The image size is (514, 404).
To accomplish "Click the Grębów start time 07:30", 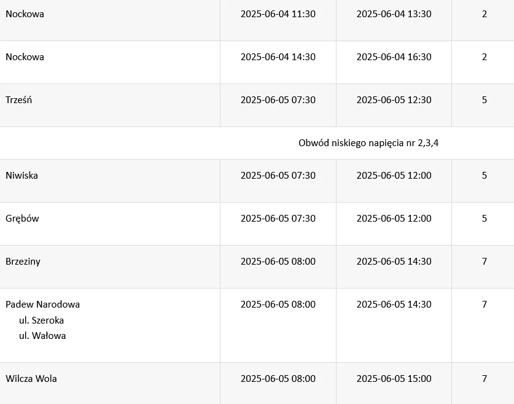I will tap(278, 219).
